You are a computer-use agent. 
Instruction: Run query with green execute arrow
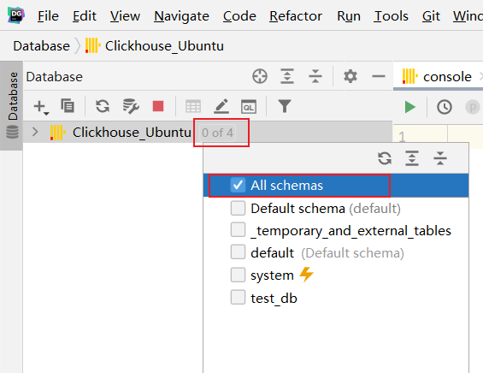410,107
